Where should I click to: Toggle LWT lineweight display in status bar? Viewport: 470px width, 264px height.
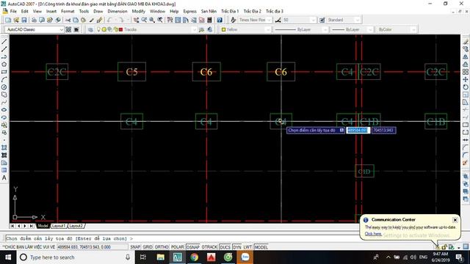247,247
